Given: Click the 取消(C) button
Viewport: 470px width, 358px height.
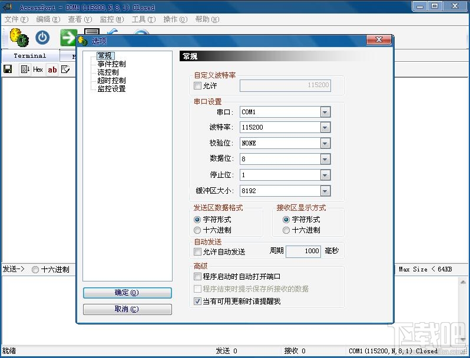Looking at the screenshot, I should (x=127, y=309).
